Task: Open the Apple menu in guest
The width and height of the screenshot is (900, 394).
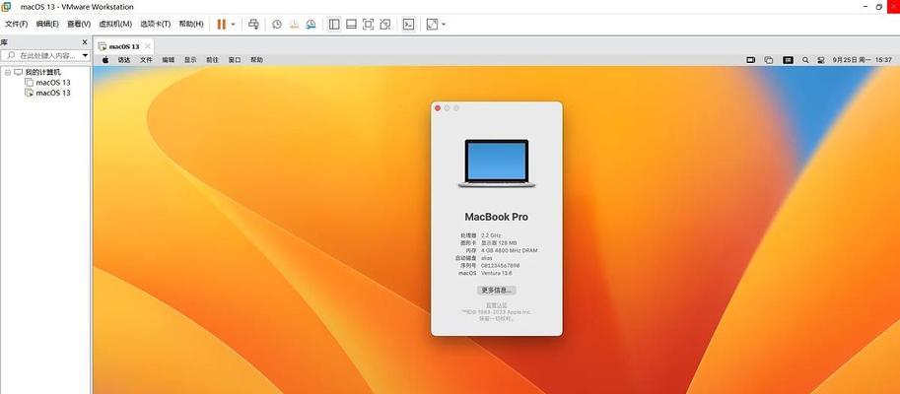Action: [105, 60]
